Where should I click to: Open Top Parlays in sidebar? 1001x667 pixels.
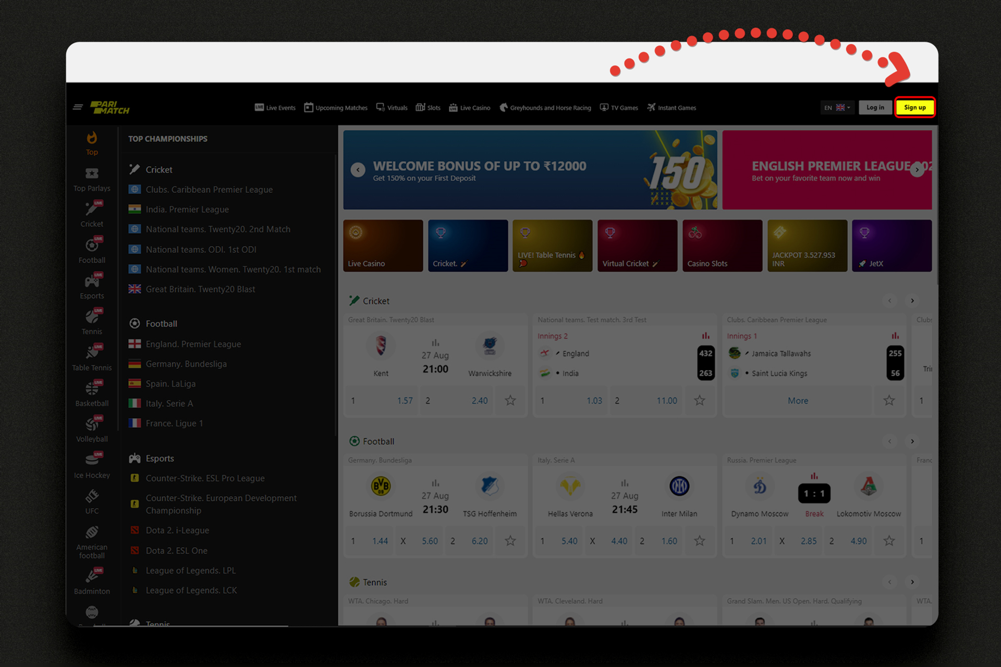coord(92,180)
